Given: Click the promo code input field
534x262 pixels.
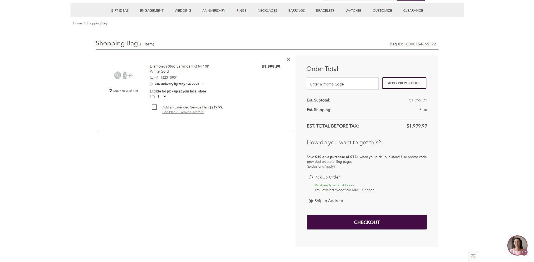Looking at the screenshot, I should [x=342, y=84].
